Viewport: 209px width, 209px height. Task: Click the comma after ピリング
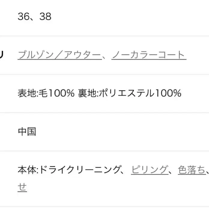coord(172,172)
